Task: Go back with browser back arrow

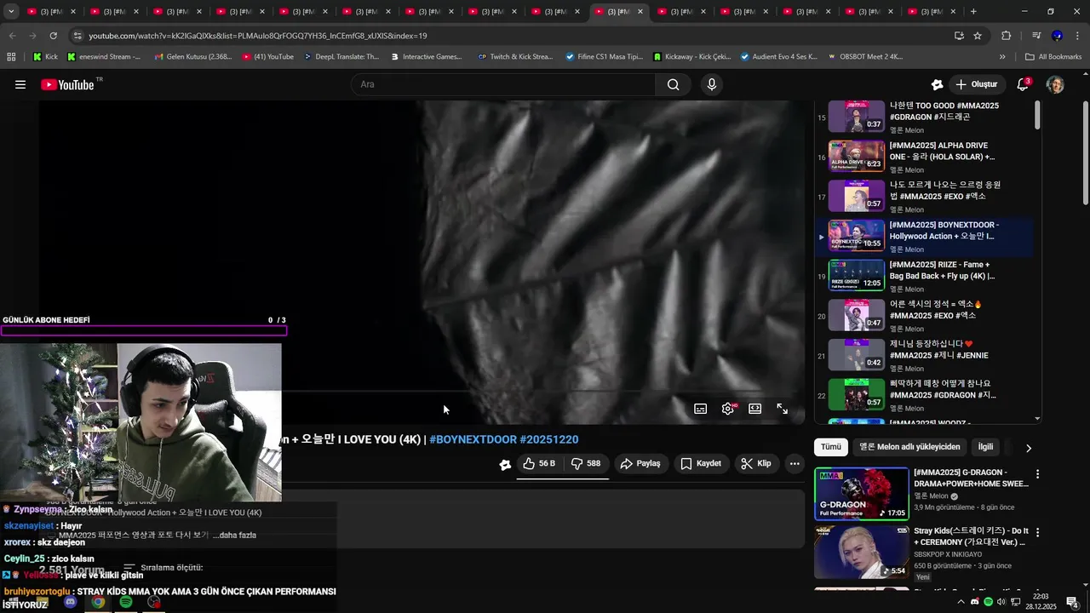Action: (13, 36)
